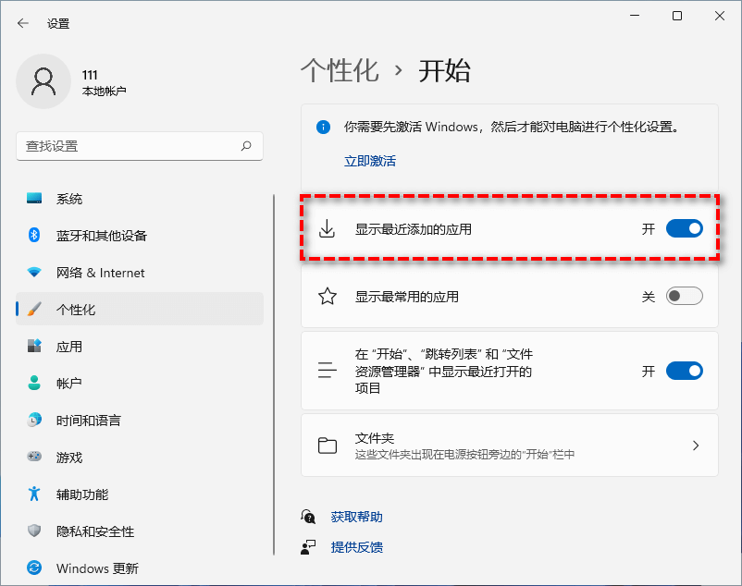The image size is (742, 586).
Task: Click the feedback person icon
Action: tap(308, 547)
